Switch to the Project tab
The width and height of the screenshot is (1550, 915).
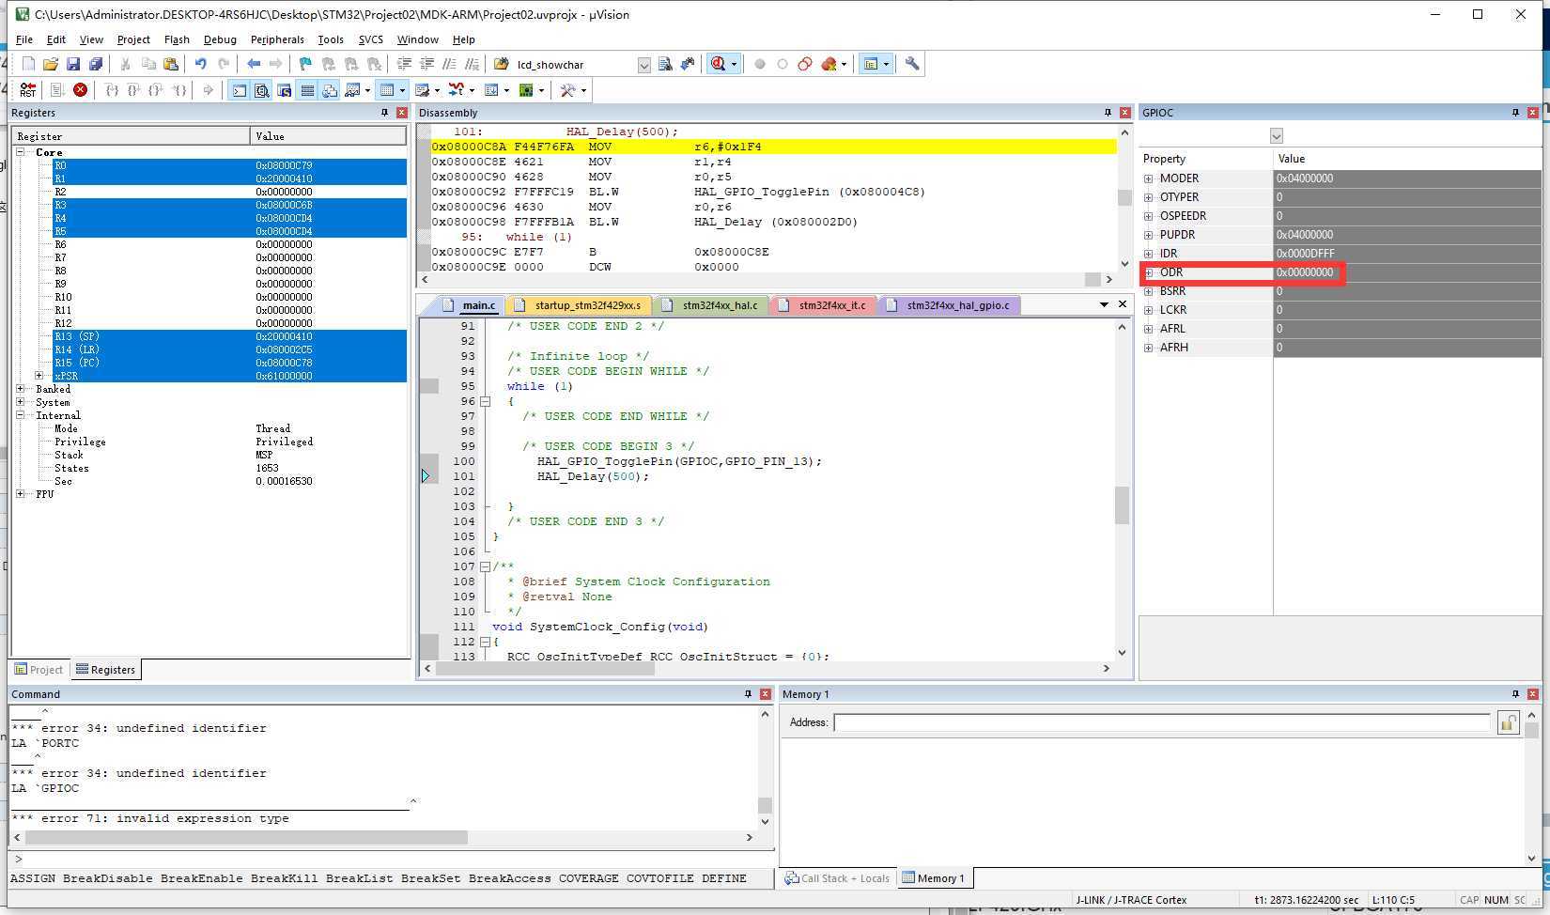(x=39, y=670)
